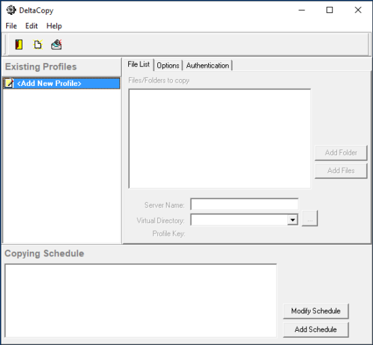Click the New Profile page toolbar icon

38,45
